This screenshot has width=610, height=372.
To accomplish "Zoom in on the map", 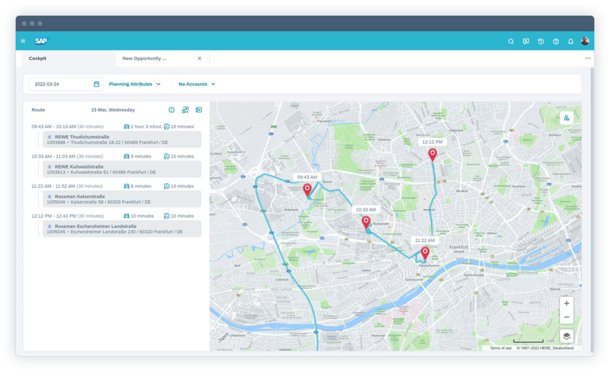I will point(566,303).
